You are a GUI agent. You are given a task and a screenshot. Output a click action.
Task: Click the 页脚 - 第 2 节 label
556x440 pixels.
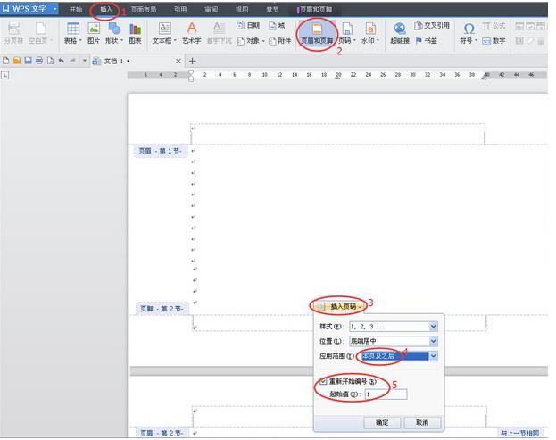pos(162,309)
